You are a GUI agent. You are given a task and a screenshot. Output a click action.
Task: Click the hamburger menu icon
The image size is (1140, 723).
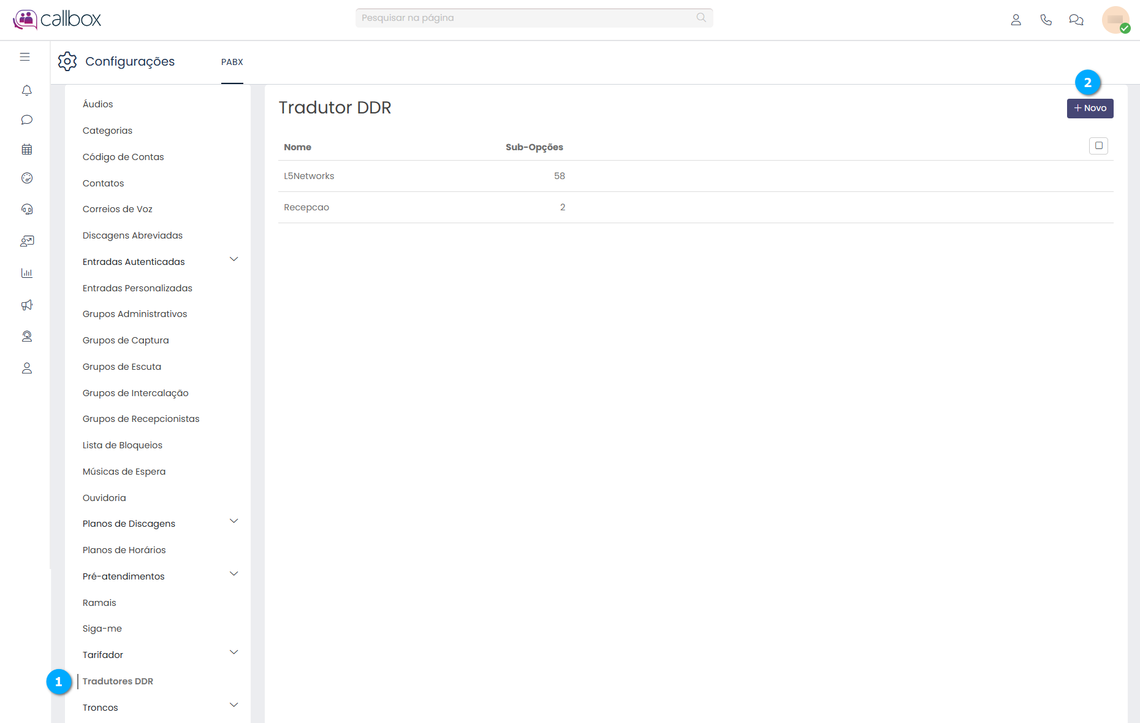coord(25,57)
